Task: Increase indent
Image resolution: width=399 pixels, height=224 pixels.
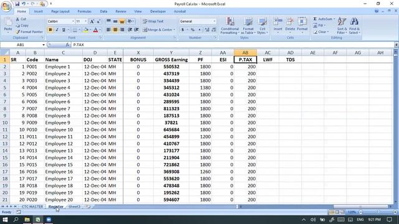Action: pyautogui.click(x=137, y=30)
